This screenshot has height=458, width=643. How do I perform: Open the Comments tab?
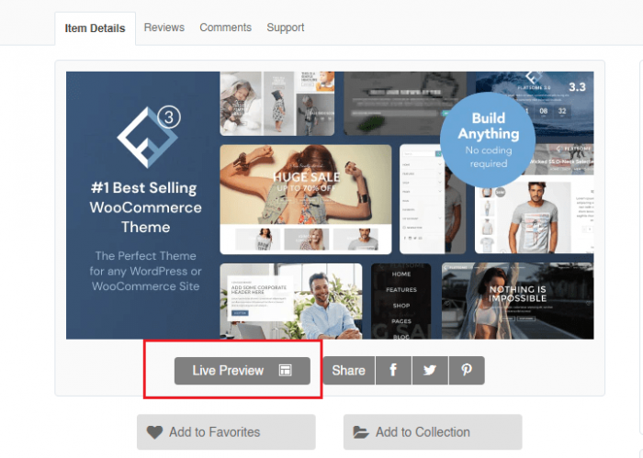coord(226,28)
